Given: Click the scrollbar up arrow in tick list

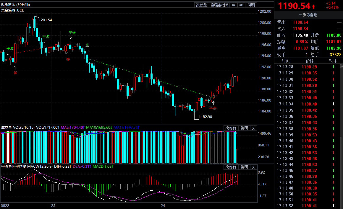Looking at the screenshot, I should (x=342, y=66).
